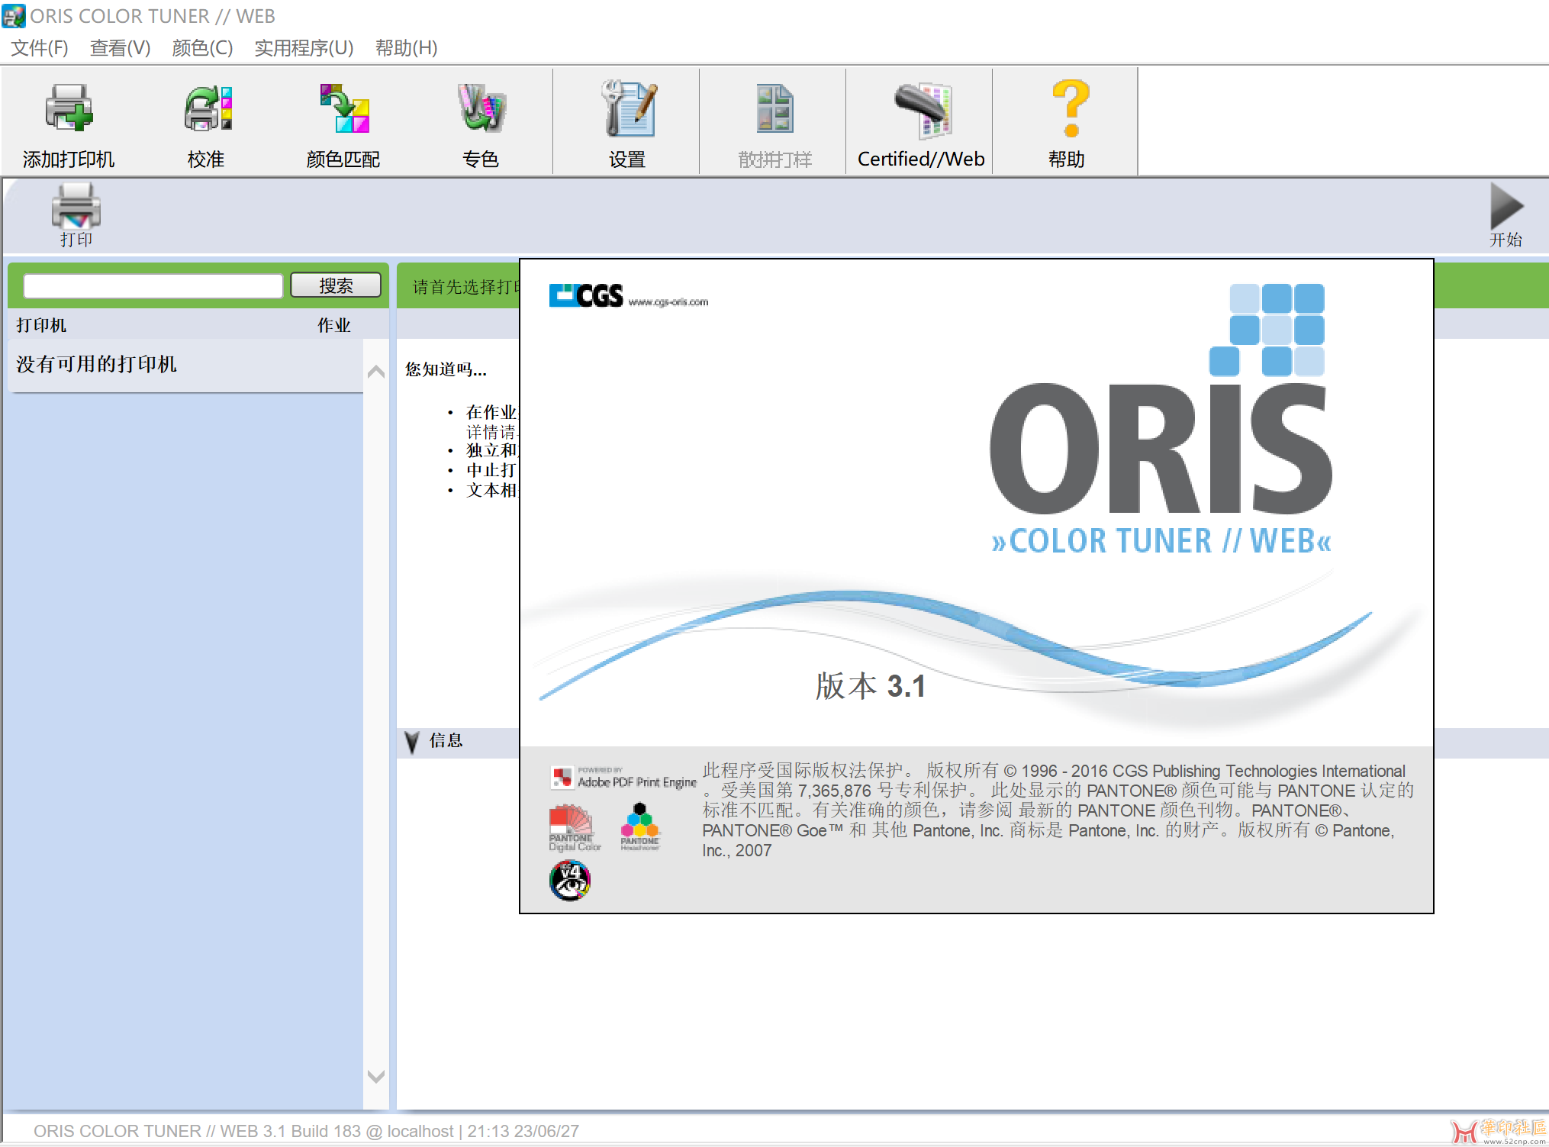Open the Color (颜色) menu
This screenshot has height=1147, width=1549.
coord(202,48)
